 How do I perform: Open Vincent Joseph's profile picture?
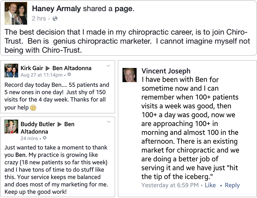(x=129, y=75)
